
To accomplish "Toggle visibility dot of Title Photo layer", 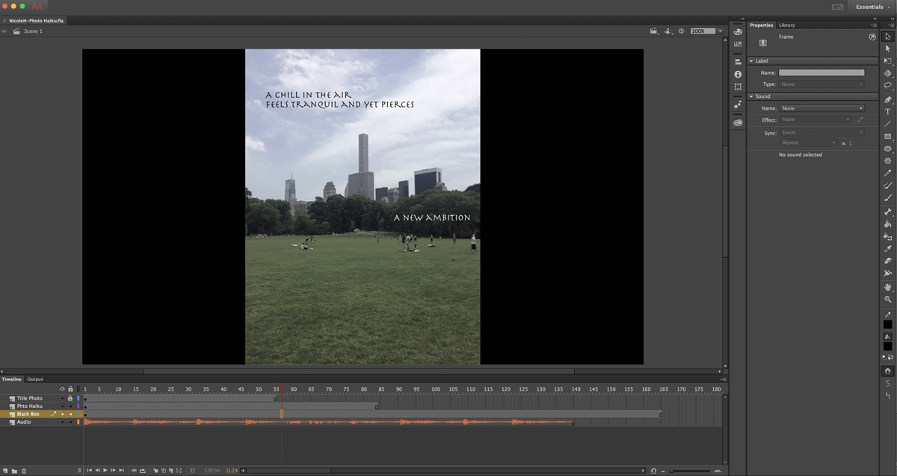I will pyautogui.click(x=62, y=398).
